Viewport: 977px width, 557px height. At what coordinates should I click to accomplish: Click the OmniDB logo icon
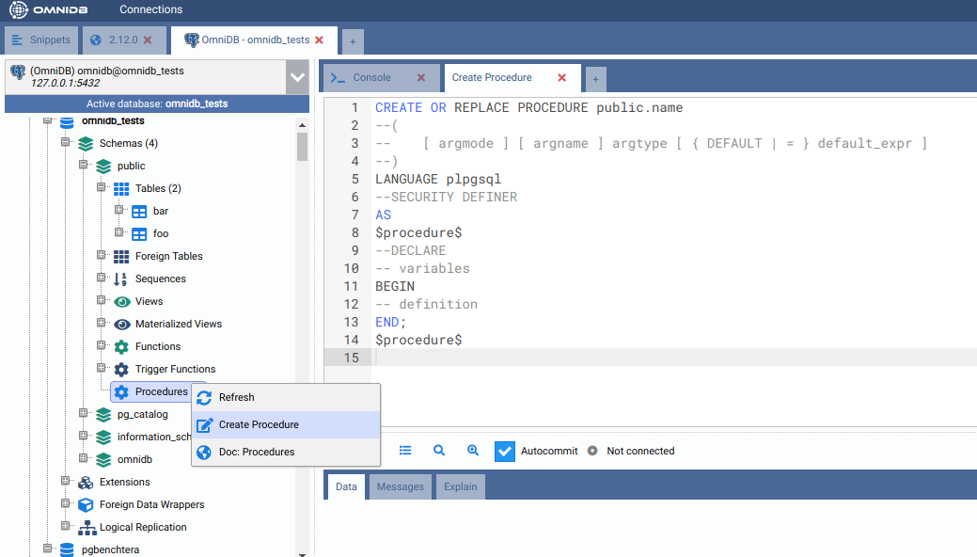pyautogui.click(x=19, y=10)
